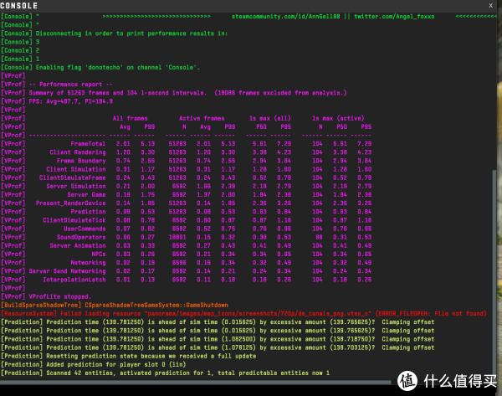Select the Client Rendering row label
The height and width of the screenshot is (396, 502).
coord(78,152)
